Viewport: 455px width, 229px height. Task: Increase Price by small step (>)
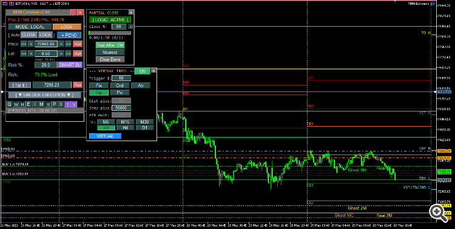[61, 44]
